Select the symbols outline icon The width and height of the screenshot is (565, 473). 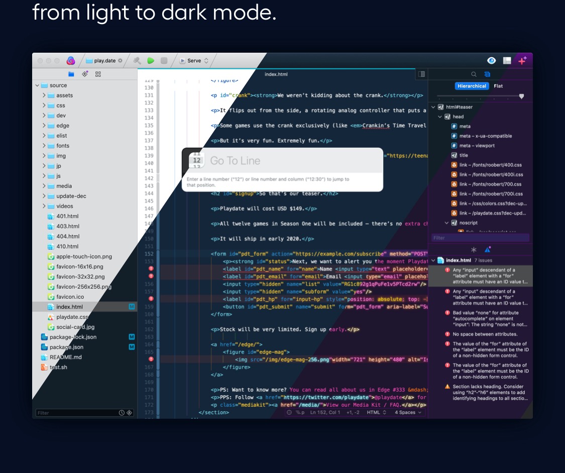tap(487, 74)
